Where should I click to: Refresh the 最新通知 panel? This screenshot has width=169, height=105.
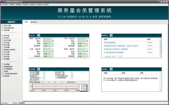111,36
